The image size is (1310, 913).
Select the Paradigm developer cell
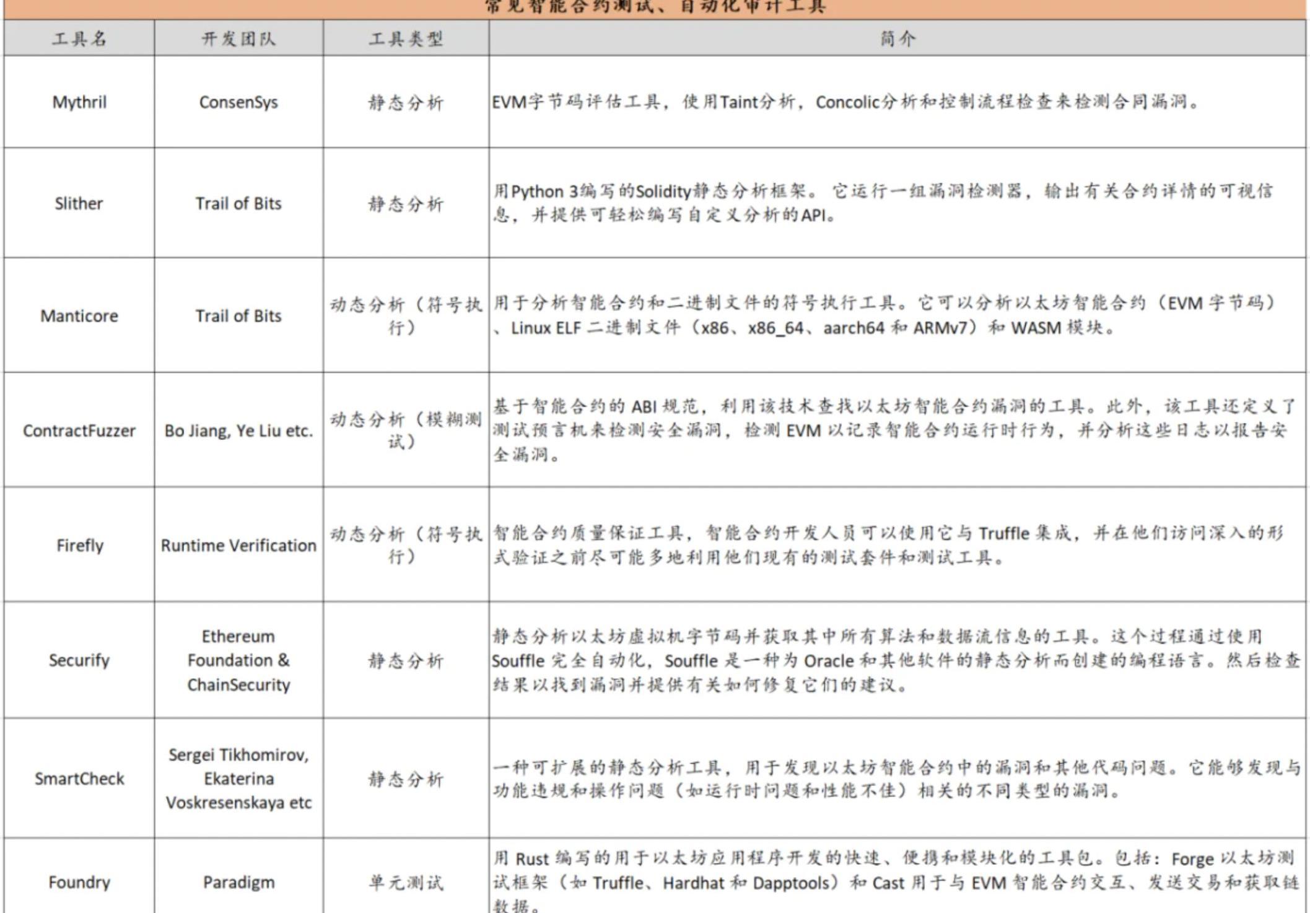238,882
